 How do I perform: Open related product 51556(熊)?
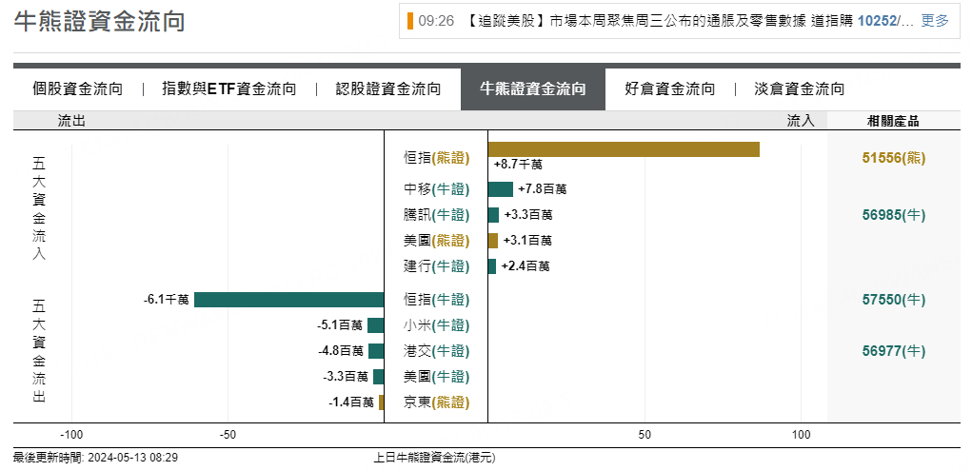[x=894, y=158]
